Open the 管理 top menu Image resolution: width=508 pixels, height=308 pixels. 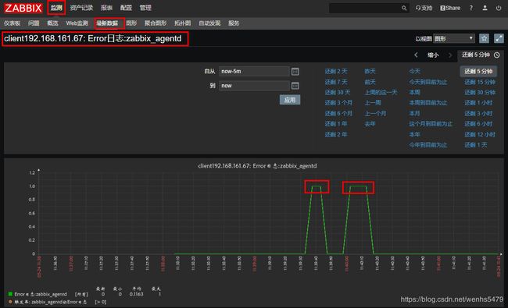pyautogui.click(x=145, y=8)
